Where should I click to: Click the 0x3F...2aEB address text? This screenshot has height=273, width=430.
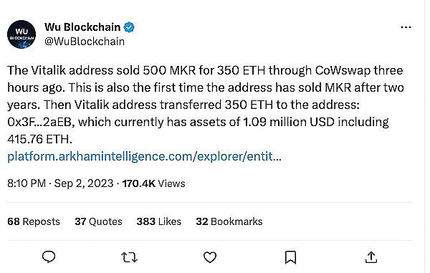[x=39, y=122]
